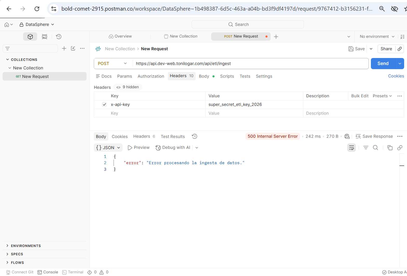The height and width of the screenshot is (276, 407).
Task: Click the network globe icon in response
Action: pos(347,136)
